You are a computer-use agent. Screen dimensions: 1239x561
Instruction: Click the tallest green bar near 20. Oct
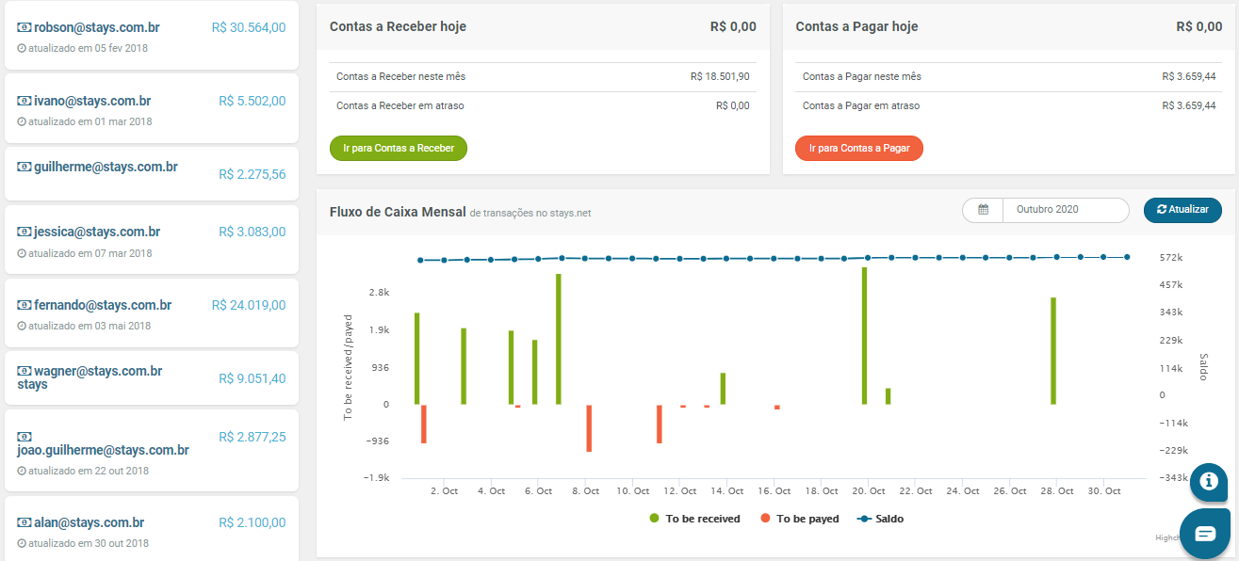(x=864, y=336)
